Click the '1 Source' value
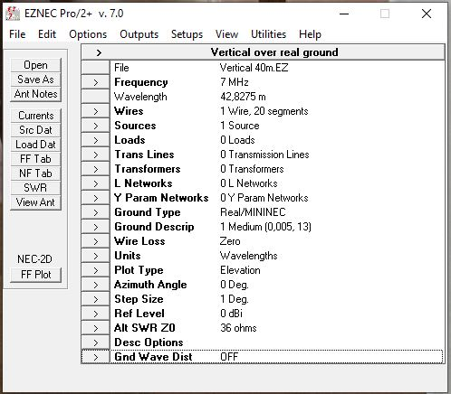Viewport: 451px width, 394px height. (240, 126)
